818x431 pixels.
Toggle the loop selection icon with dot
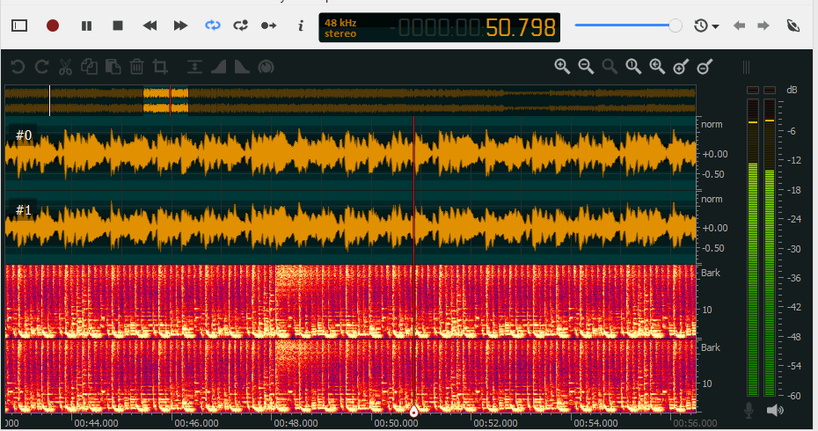tap(240, 25)
